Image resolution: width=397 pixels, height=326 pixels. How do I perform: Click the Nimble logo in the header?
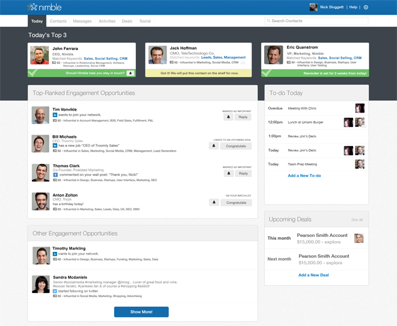click(45, 7)
